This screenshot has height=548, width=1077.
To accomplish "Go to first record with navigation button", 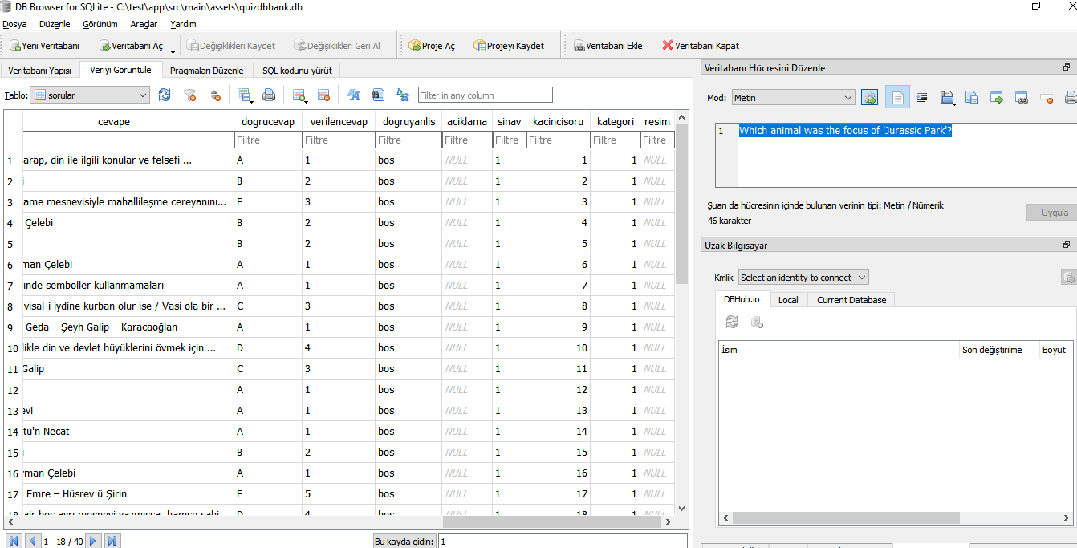I will point(14,541).
